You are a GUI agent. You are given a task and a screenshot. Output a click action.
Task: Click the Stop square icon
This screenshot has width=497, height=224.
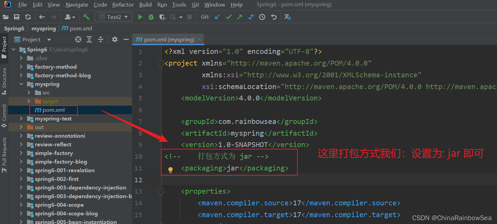click(x=190, y=17)
